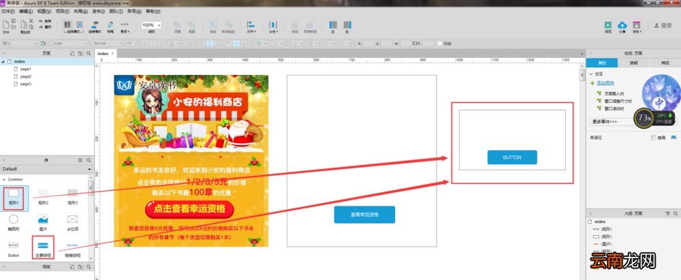681x280 pixels.
Task: Open the font size 13 dropdown
Action: pyautogui.click(x=132, y=44)
